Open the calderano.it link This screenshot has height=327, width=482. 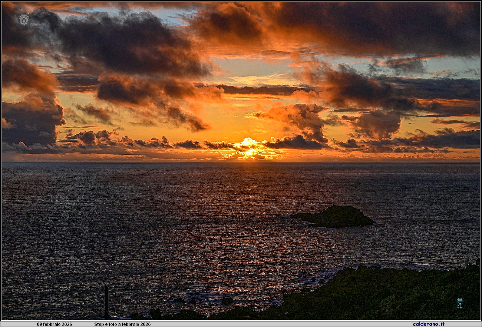coord(428,324)
